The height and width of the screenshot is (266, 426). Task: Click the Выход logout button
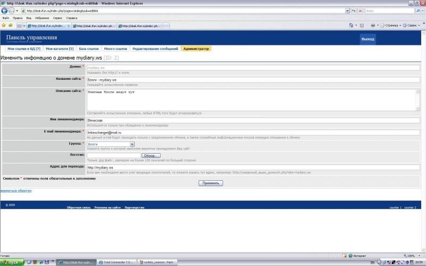(x=367, y=39)
